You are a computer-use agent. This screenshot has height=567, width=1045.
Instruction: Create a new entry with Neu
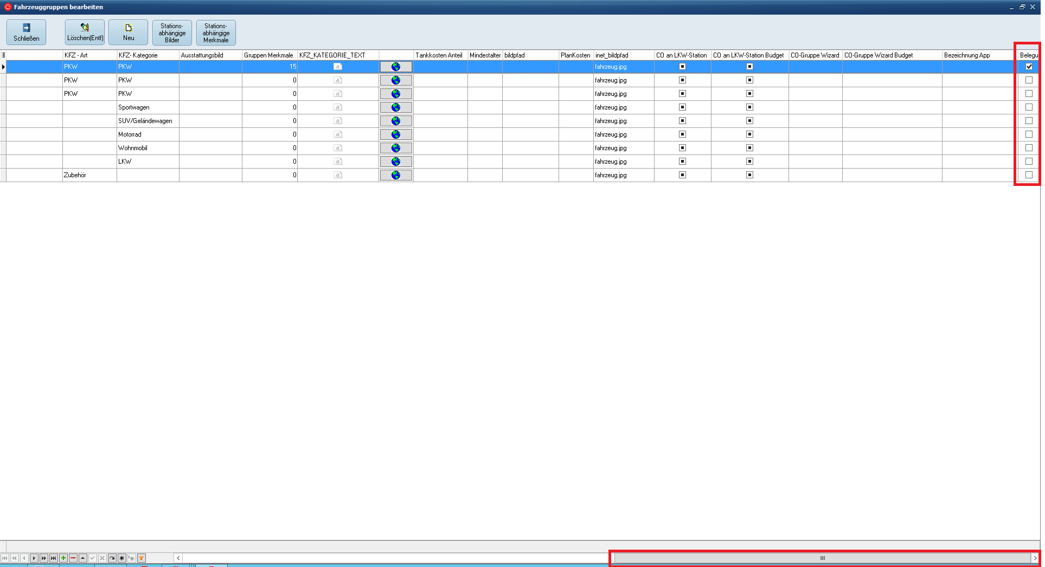(x=129, y=32)
